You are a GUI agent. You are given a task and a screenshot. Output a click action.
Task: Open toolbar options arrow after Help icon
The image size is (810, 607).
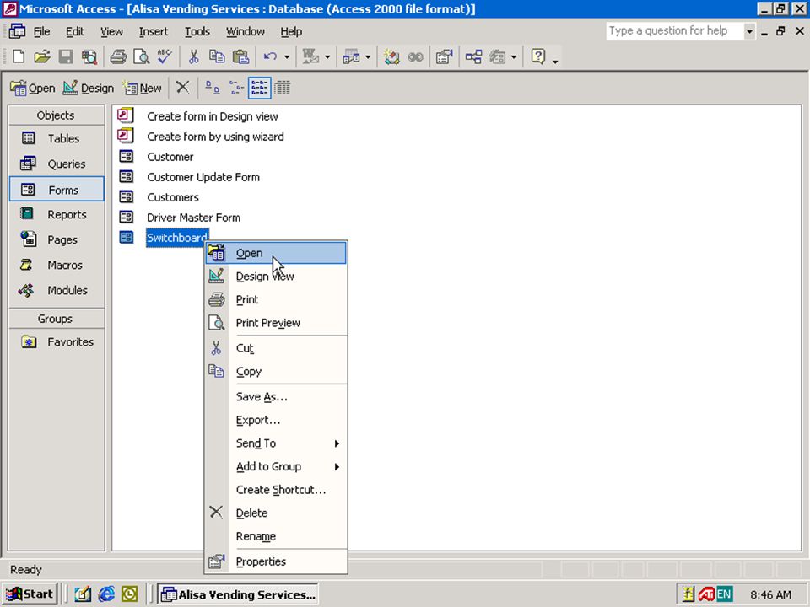[555, 62]
